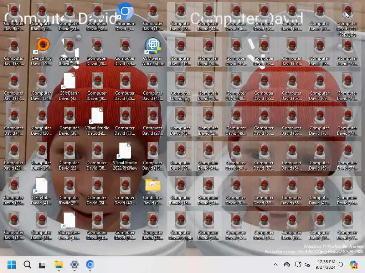Open the Windows Start menu

click(x=11, y=264)
